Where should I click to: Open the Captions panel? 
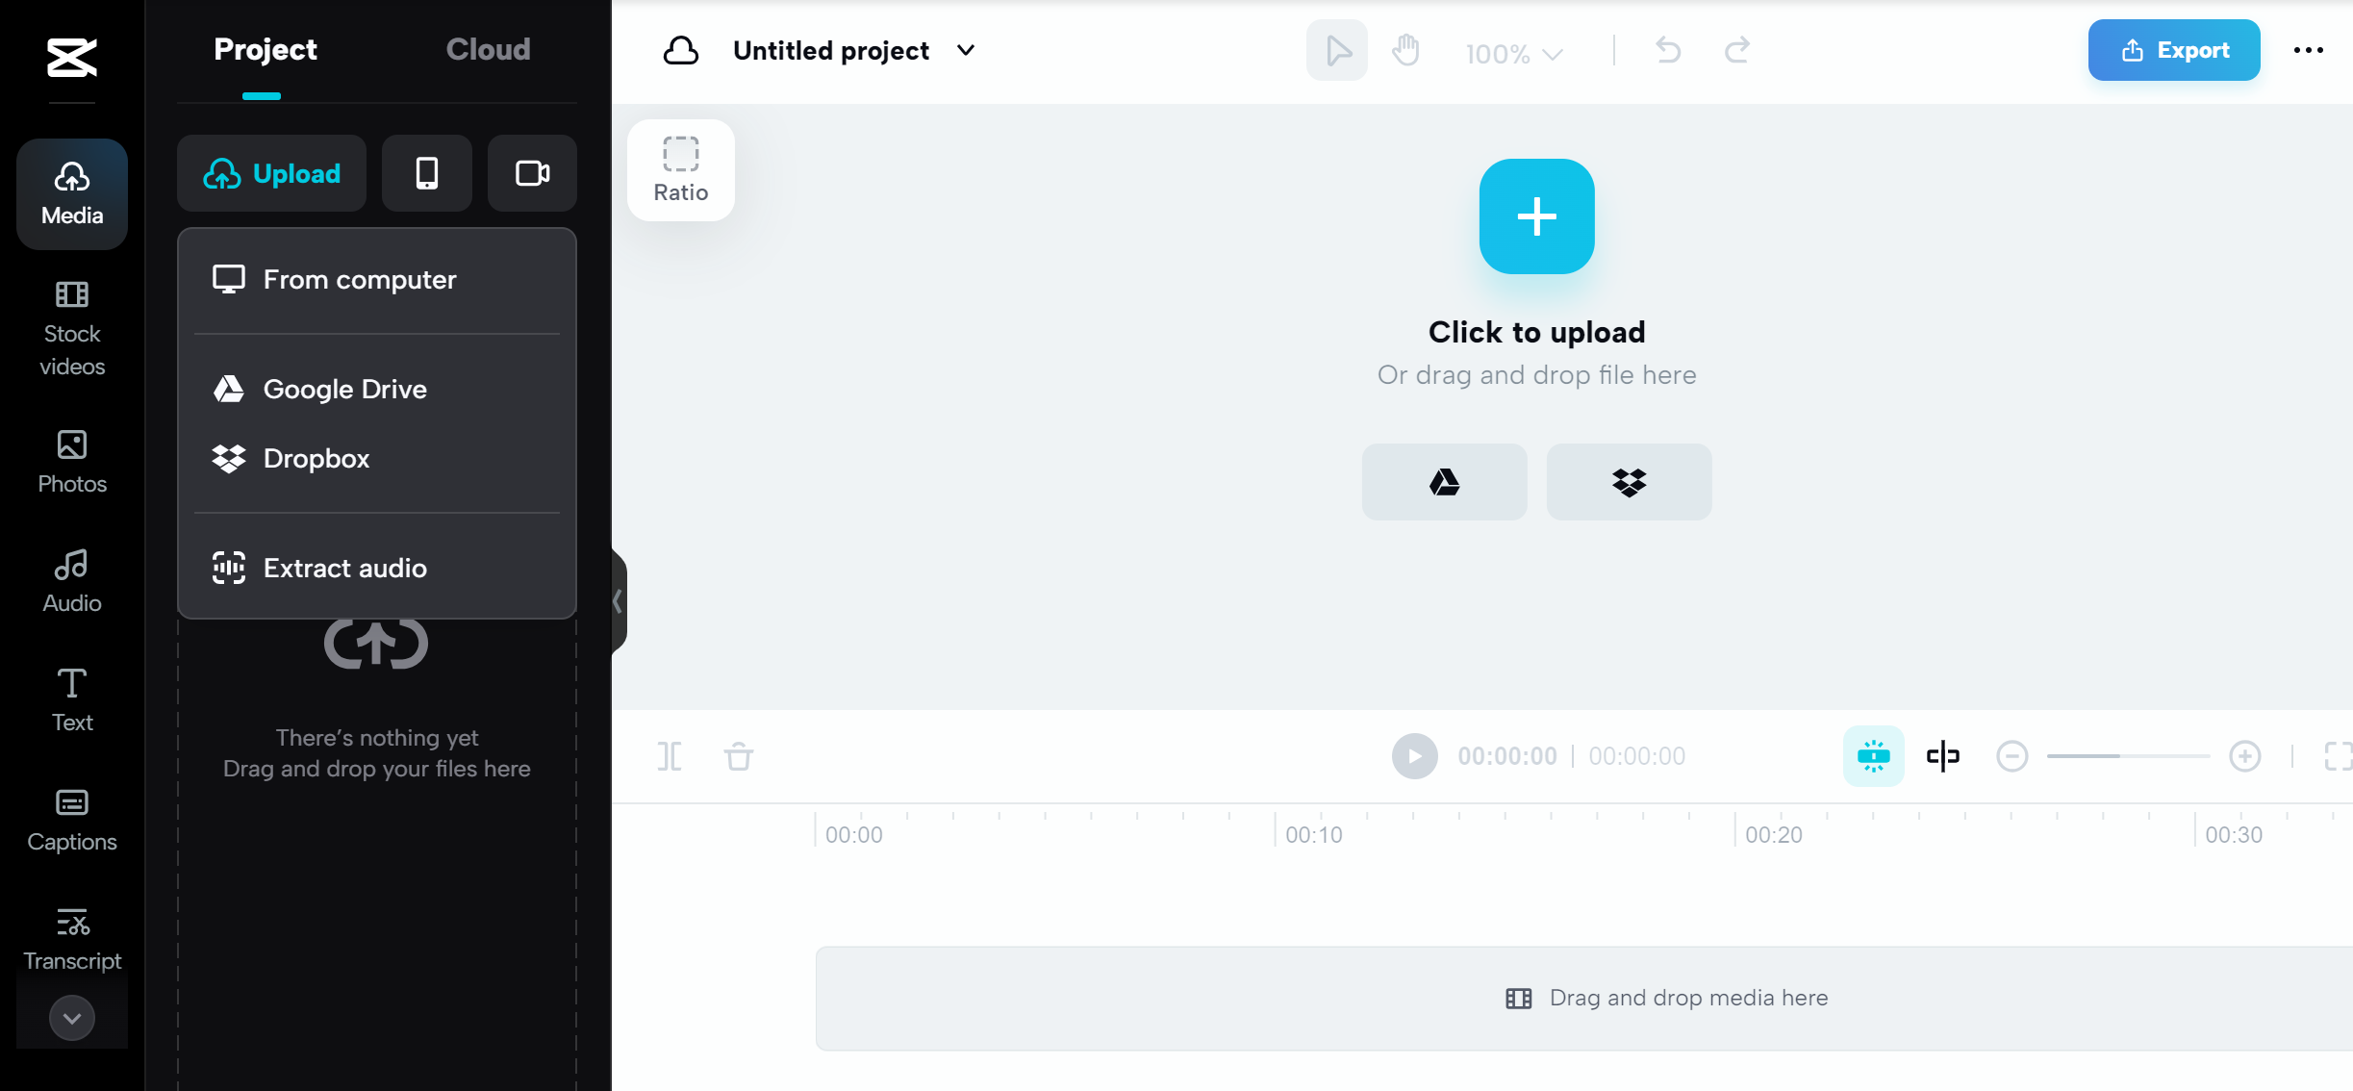pyautogui.click(x=71, y=818)
